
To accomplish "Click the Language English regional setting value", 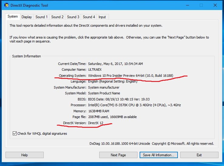I will (113, 81).
